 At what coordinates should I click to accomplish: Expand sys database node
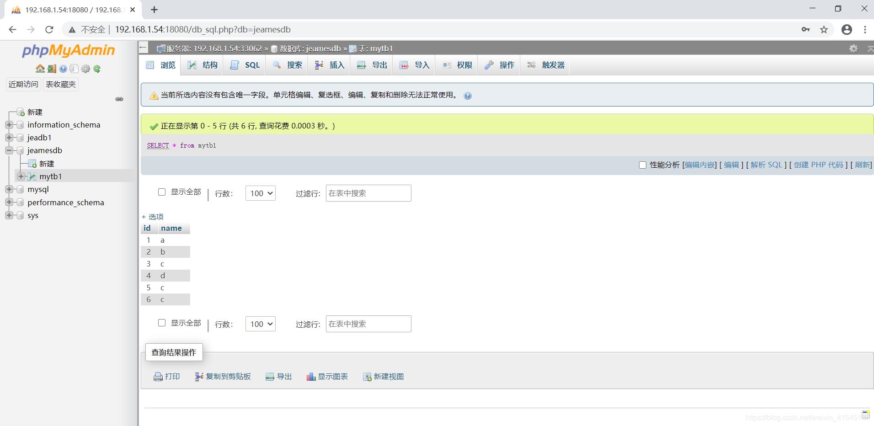pyautogui.click(x=9, y=215)
